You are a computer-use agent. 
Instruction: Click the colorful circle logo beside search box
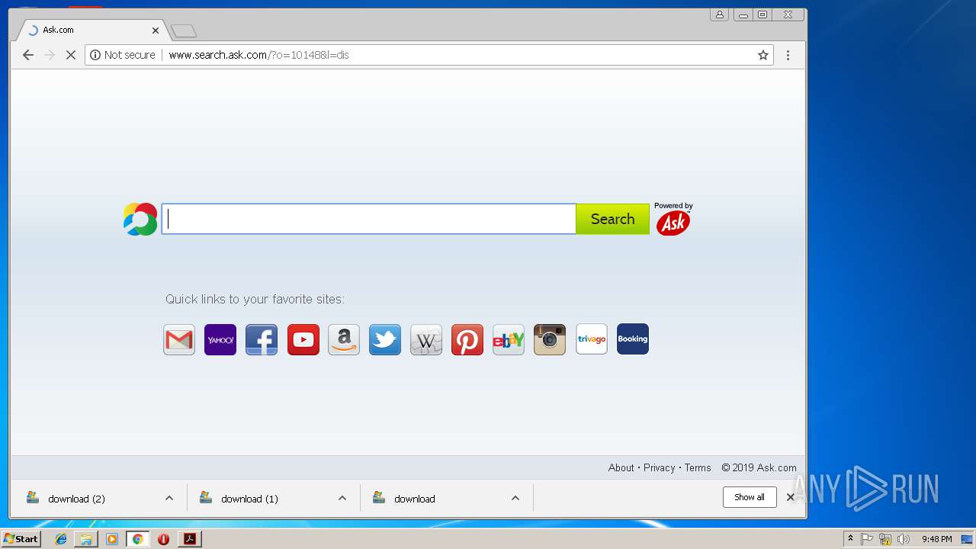tap(140, 219)
